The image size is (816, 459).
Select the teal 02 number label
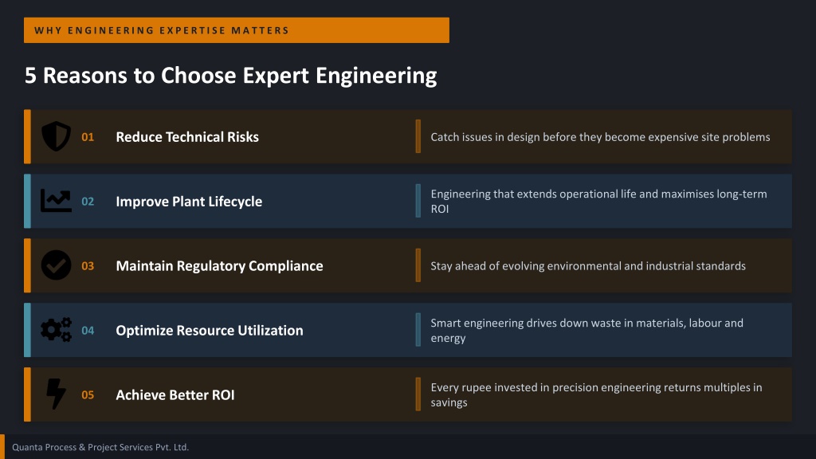coord(88,202)
